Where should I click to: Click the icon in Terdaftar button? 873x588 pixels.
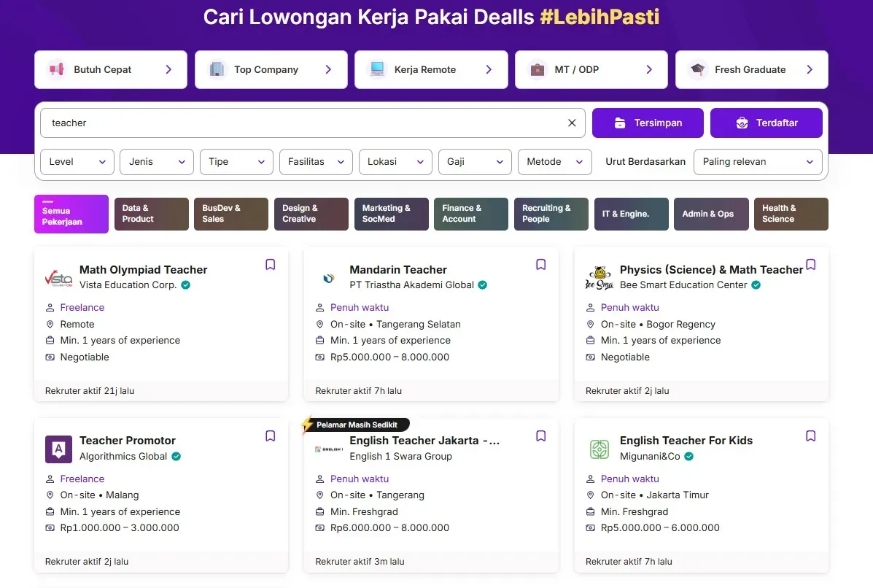tap(742, 123)
